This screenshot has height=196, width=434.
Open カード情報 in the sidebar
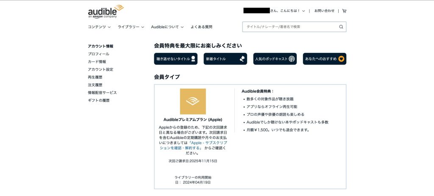coord(97,62)
